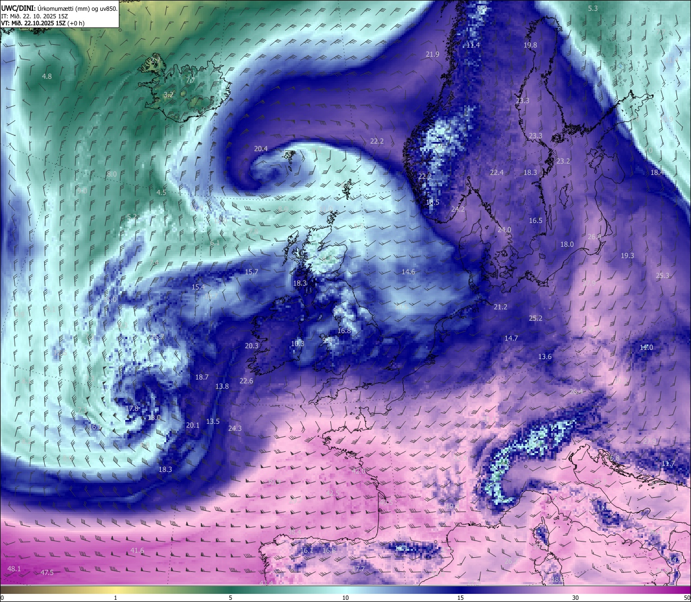
Task: Click the 13.5 value label
Action: pos(213,422)
